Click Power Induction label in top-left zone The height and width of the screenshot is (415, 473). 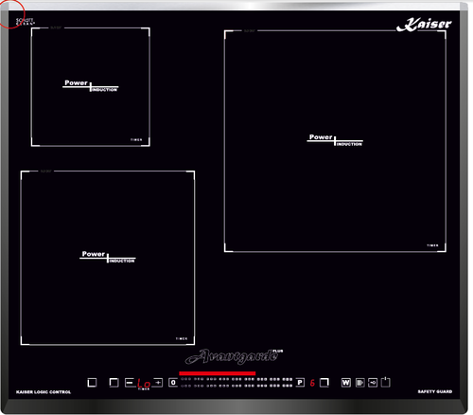91,85
